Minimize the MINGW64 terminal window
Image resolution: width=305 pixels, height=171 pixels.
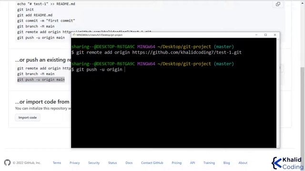click(256, 35)
